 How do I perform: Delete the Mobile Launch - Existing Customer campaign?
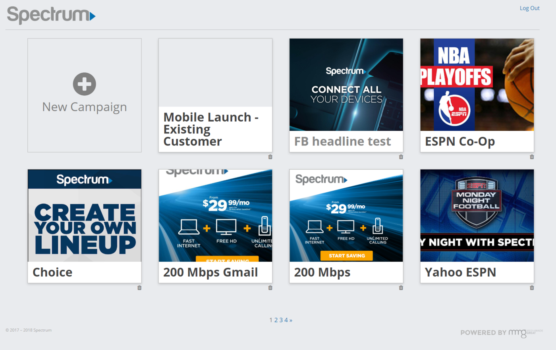click(270, 157)
